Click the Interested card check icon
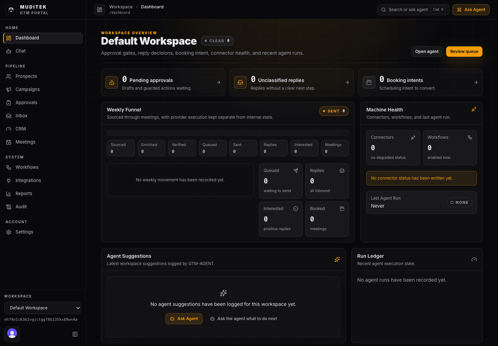This screenshot has width=498, height=346. click(x=296, y=209)
